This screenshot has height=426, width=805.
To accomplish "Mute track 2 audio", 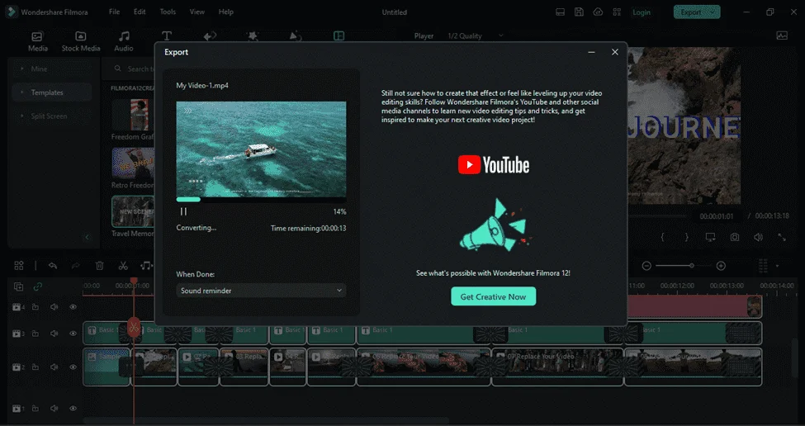I will 54,367.
